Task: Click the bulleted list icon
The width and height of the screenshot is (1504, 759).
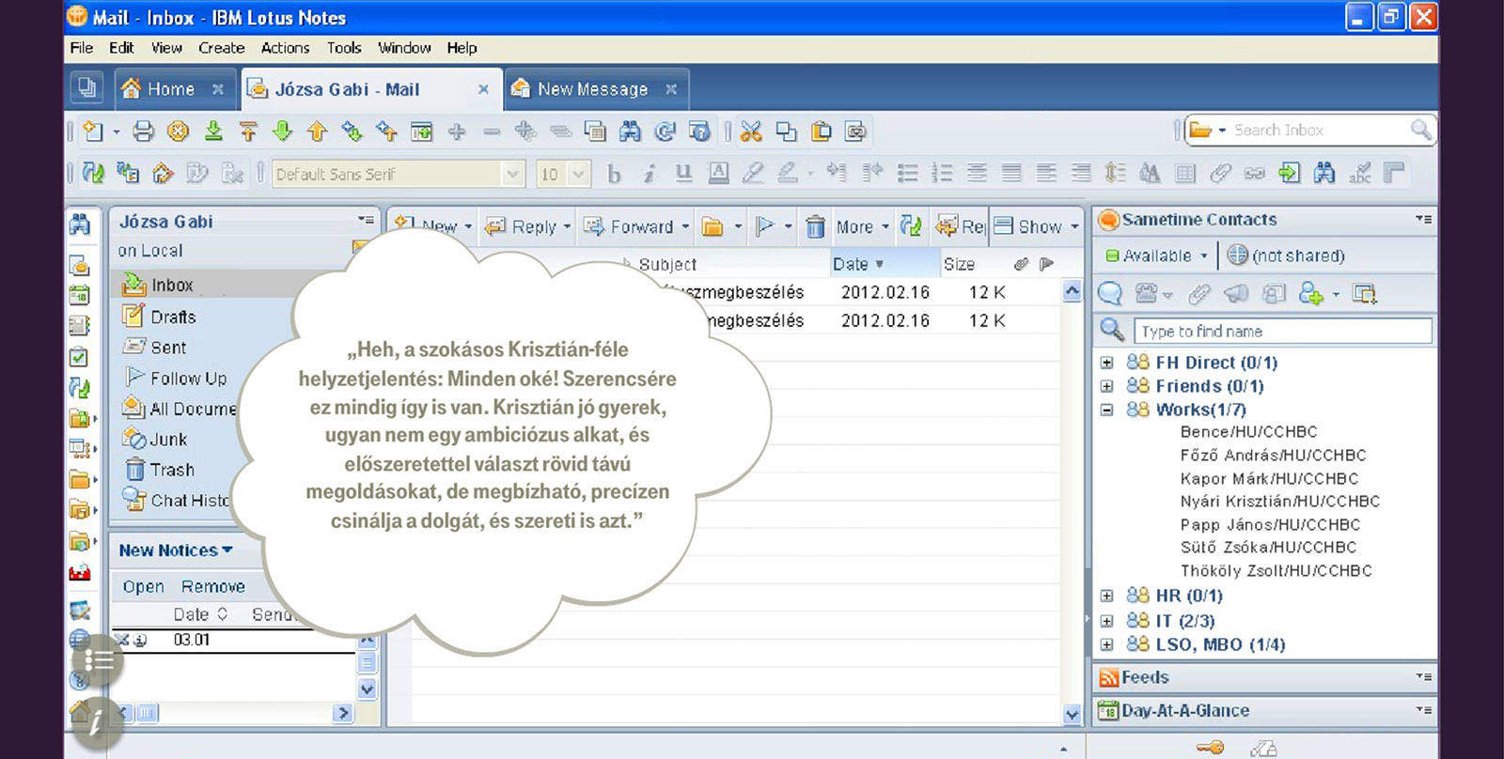Action: pyautogui.click(x=907, y=174)
